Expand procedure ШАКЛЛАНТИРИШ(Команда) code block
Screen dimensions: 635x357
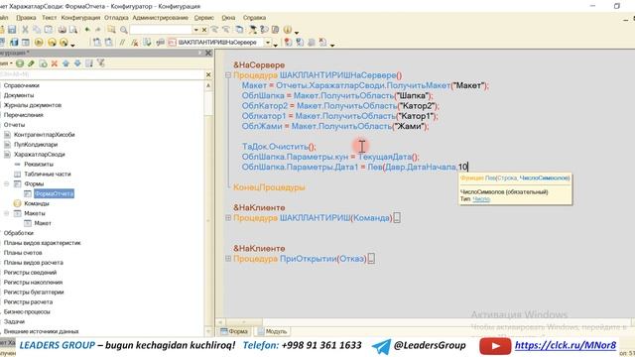pos(228,218)
